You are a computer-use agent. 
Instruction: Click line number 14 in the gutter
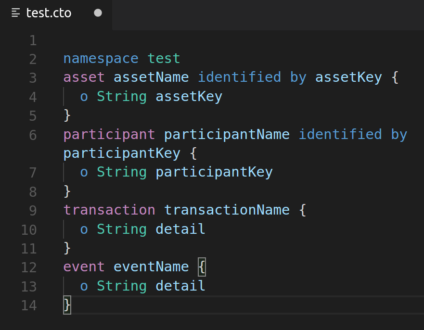(29, 305)
